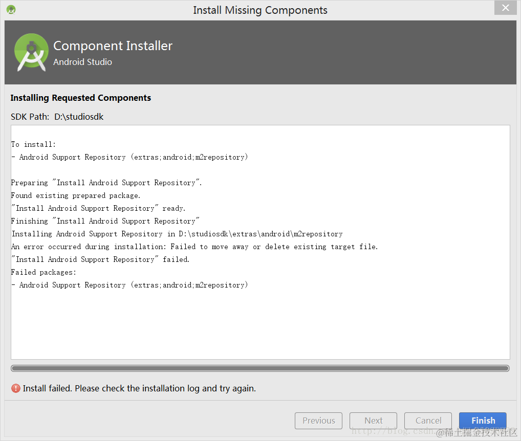Click the small Android Studio title bar icon
This screenshot has width=521, height=441.
pos(11,10)
